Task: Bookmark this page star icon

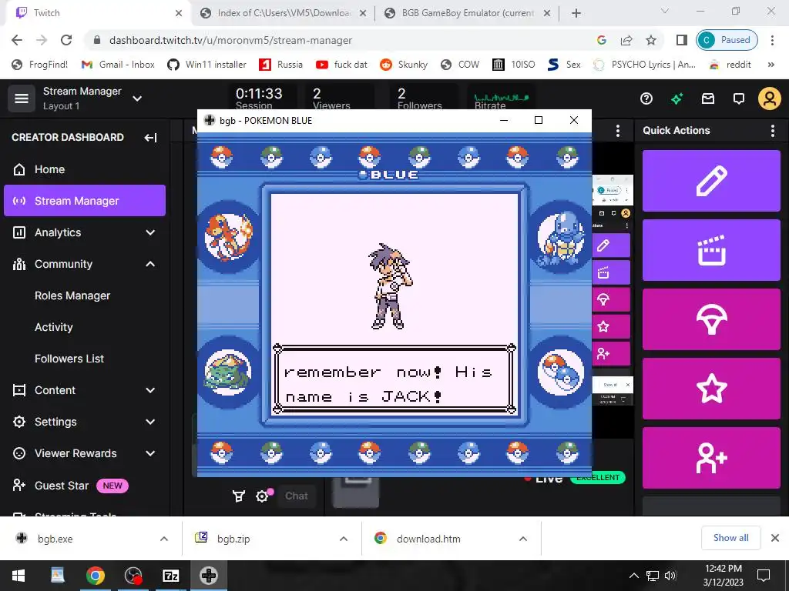Action: coord(651,40)
